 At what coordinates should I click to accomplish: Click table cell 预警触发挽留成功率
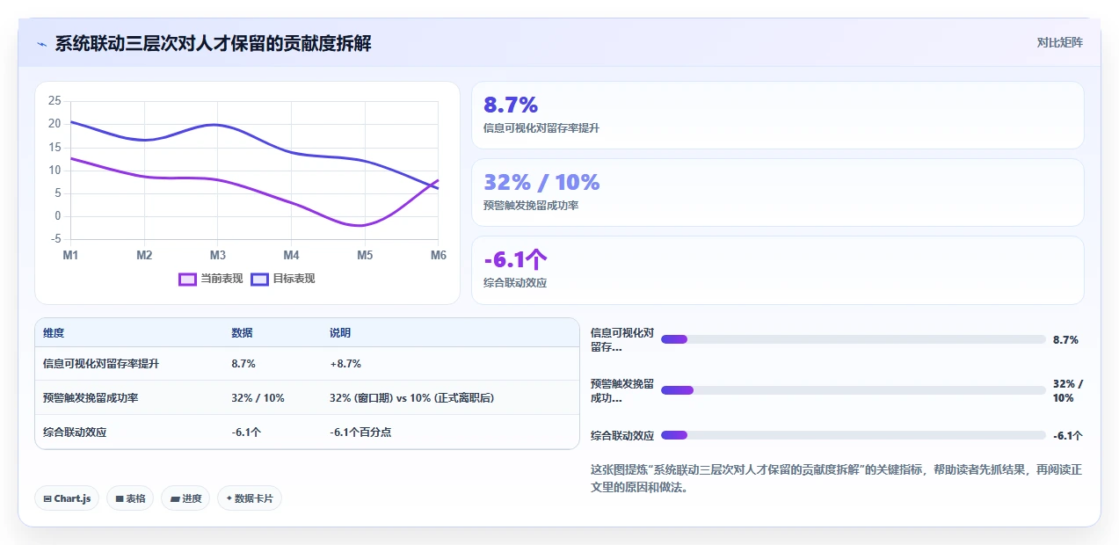point(91,398)
